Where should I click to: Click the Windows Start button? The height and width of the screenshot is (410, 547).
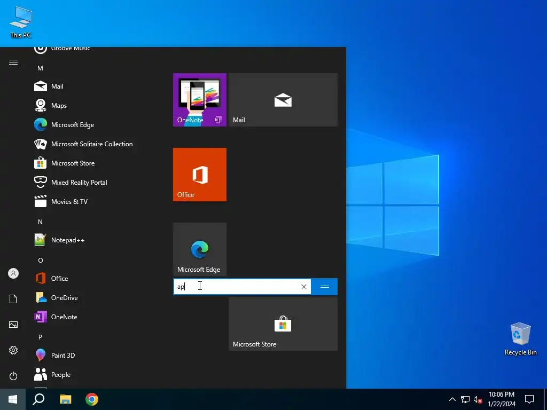pyautogui.click(x=13, y=399)
